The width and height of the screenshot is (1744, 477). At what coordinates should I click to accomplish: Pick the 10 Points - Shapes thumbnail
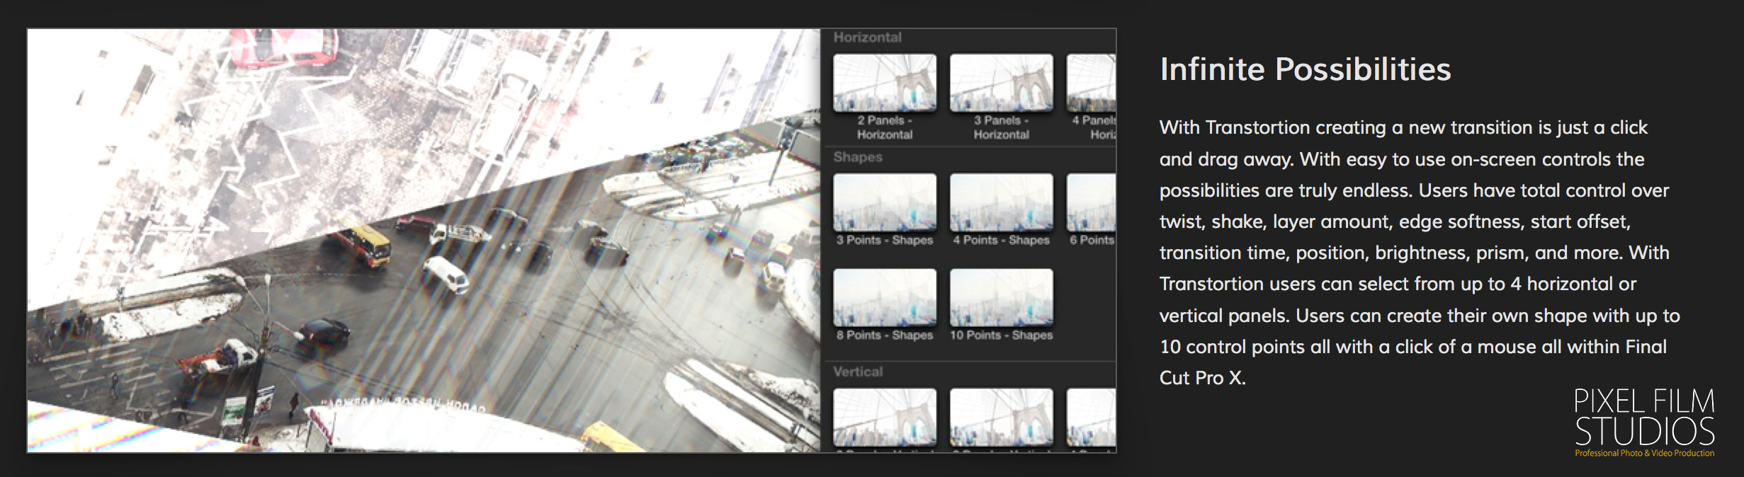pos(1001,297)
